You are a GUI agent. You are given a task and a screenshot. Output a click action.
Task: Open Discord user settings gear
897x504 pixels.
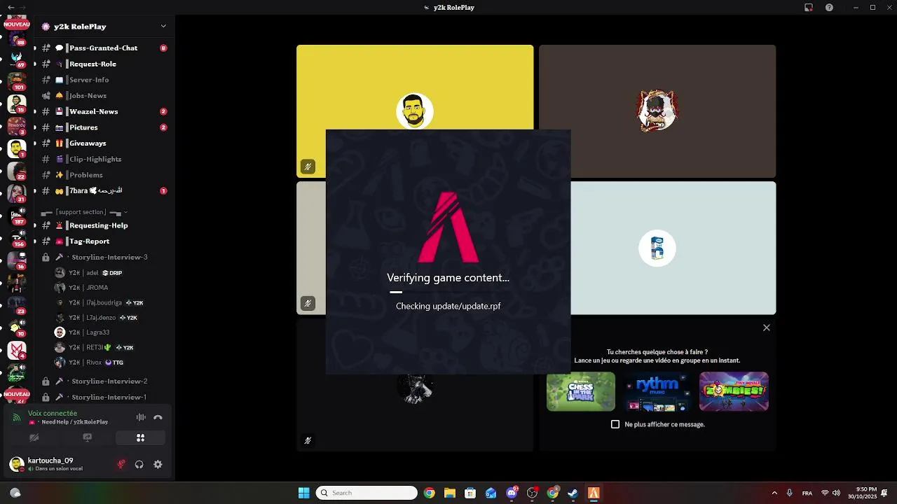pos(158,464)
